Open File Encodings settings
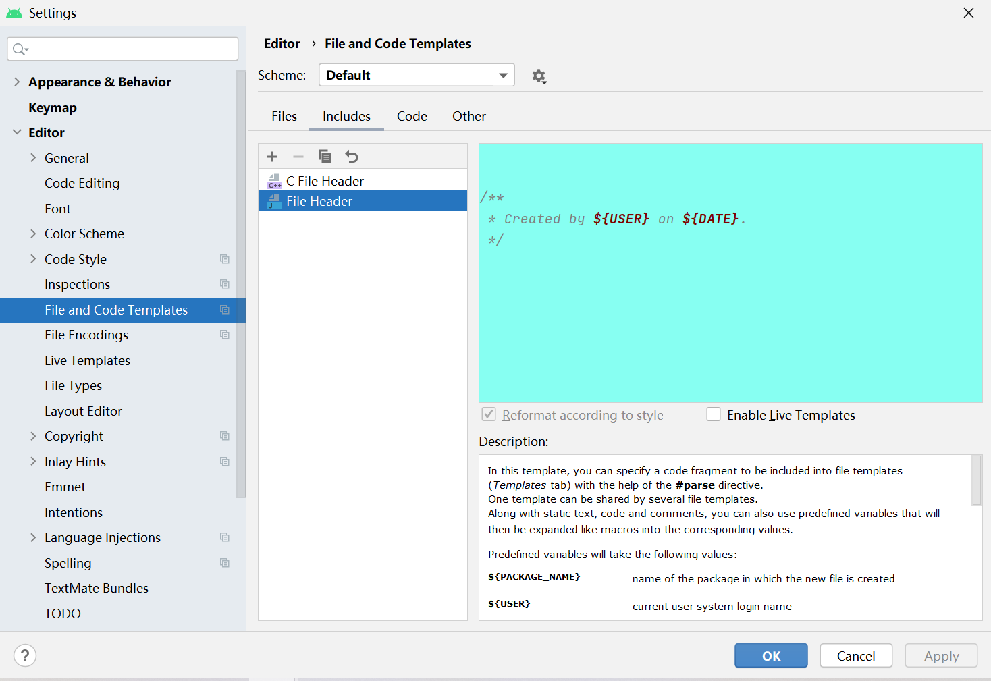The image size is (991, 681). pyautogui.click(x=86, y=335)
